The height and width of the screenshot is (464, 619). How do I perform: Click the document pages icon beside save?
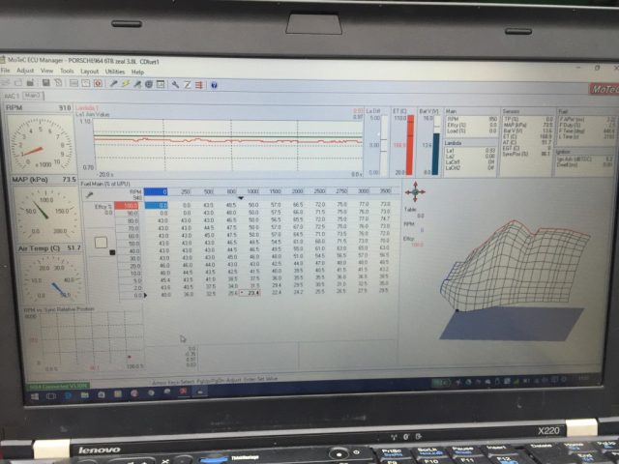(x=58, y=83)
